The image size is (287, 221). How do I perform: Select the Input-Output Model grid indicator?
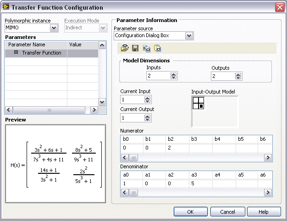point(199,103)
